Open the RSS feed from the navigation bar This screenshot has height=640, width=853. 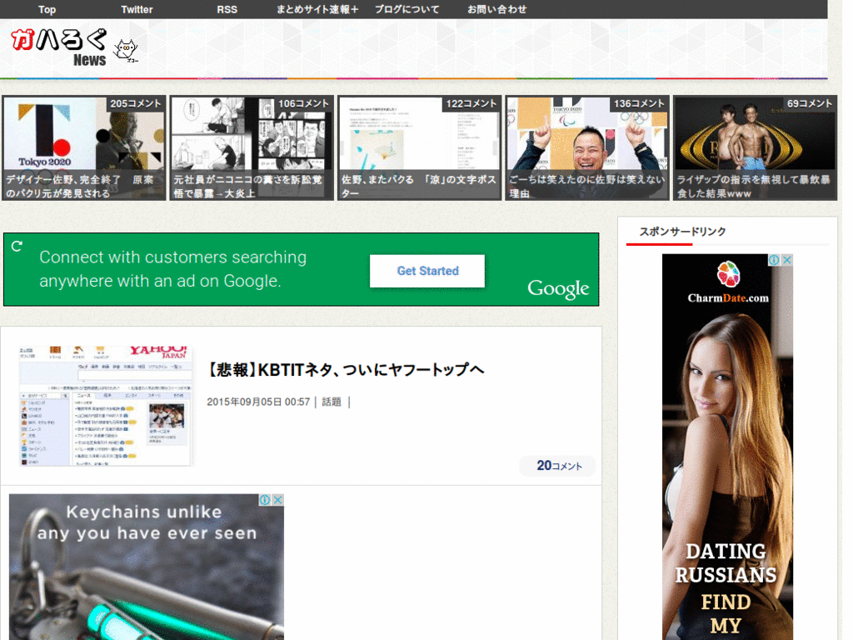pos(227,9)
